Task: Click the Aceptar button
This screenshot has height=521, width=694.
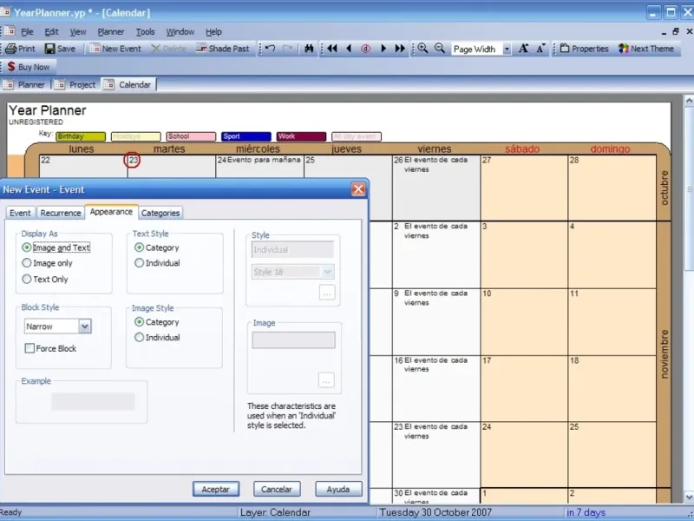Action: point(216,490)
